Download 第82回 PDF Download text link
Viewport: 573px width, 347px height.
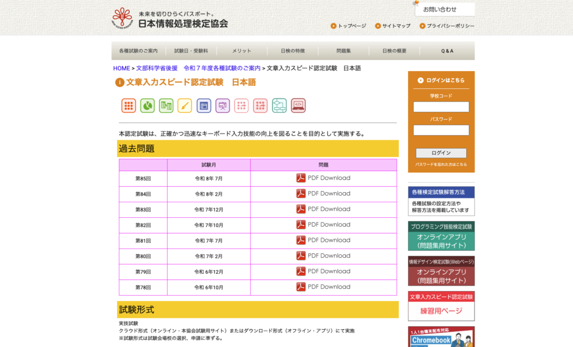click(329, 225)
